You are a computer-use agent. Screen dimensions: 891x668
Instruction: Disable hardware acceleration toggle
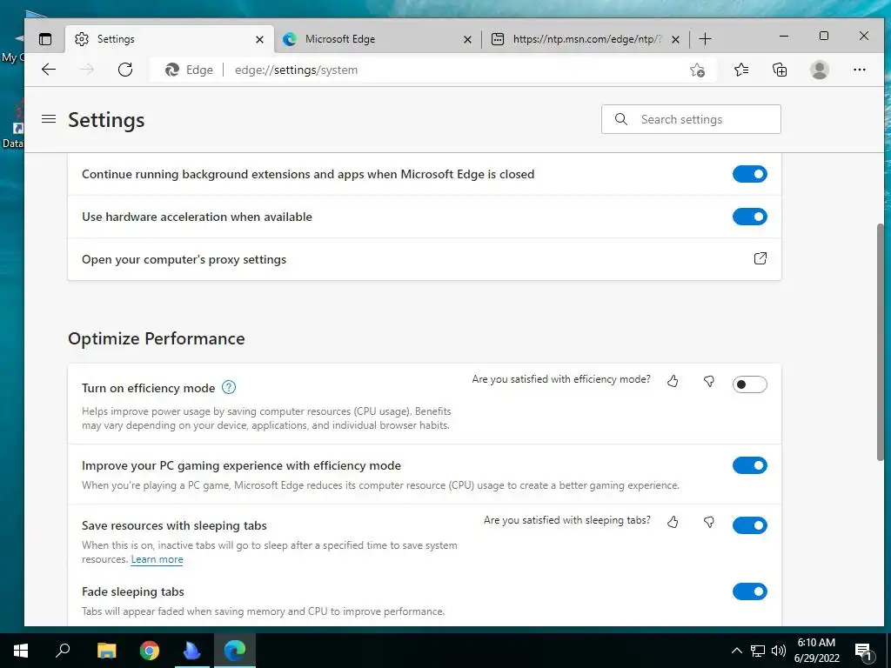(749, 217)
